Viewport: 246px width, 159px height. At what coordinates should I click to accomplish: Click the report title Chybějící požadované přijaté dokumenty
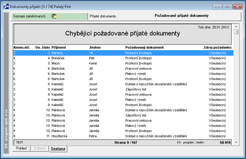pos(122,33)
